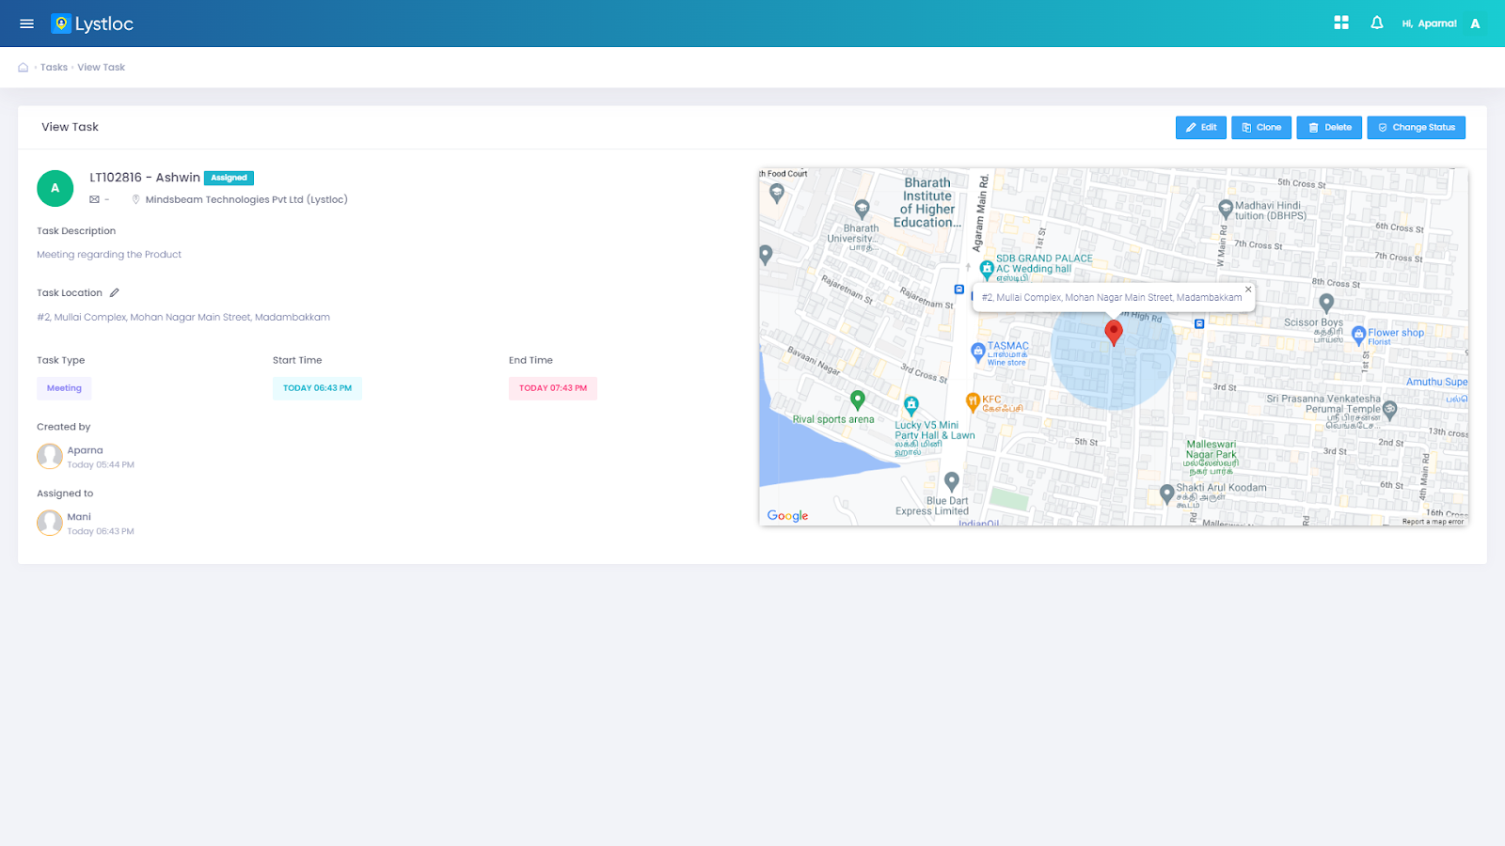Click Madhavi Hindi tuition marker
The width and height of the screenshot is (1505, 846).
pos(1225,210)
